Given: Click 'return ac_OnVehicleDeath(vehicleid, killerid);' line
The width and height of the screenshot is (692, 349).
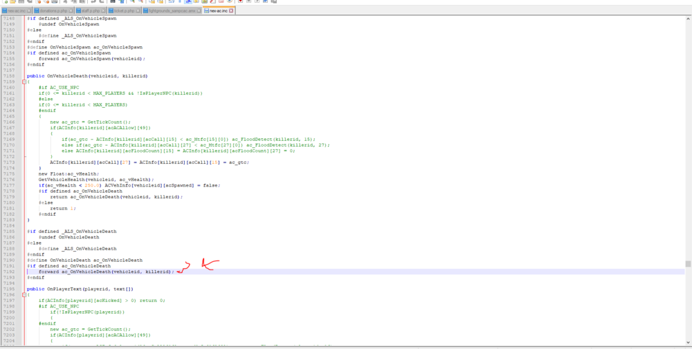Looking at the screenshot, I should tap(116, 196).
